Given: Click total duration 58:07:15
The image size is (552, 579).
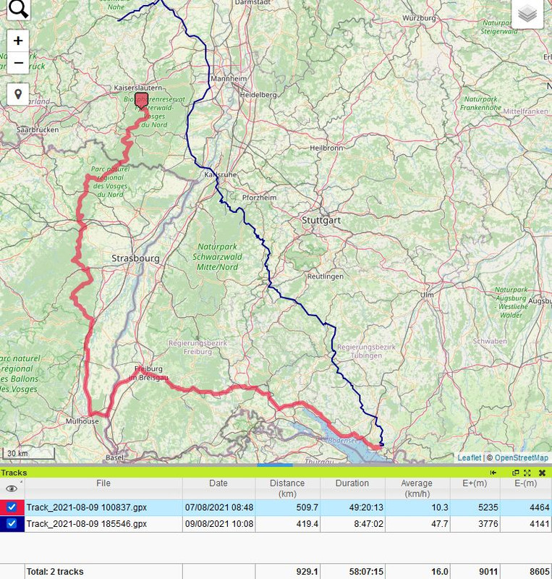Looking at the screenshot, I should tap(366, 572).
